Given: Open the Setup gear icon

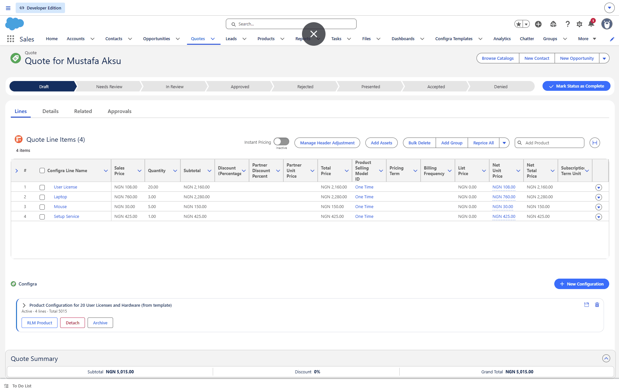Looking at the screenshot, I should [x=579, y=24].
